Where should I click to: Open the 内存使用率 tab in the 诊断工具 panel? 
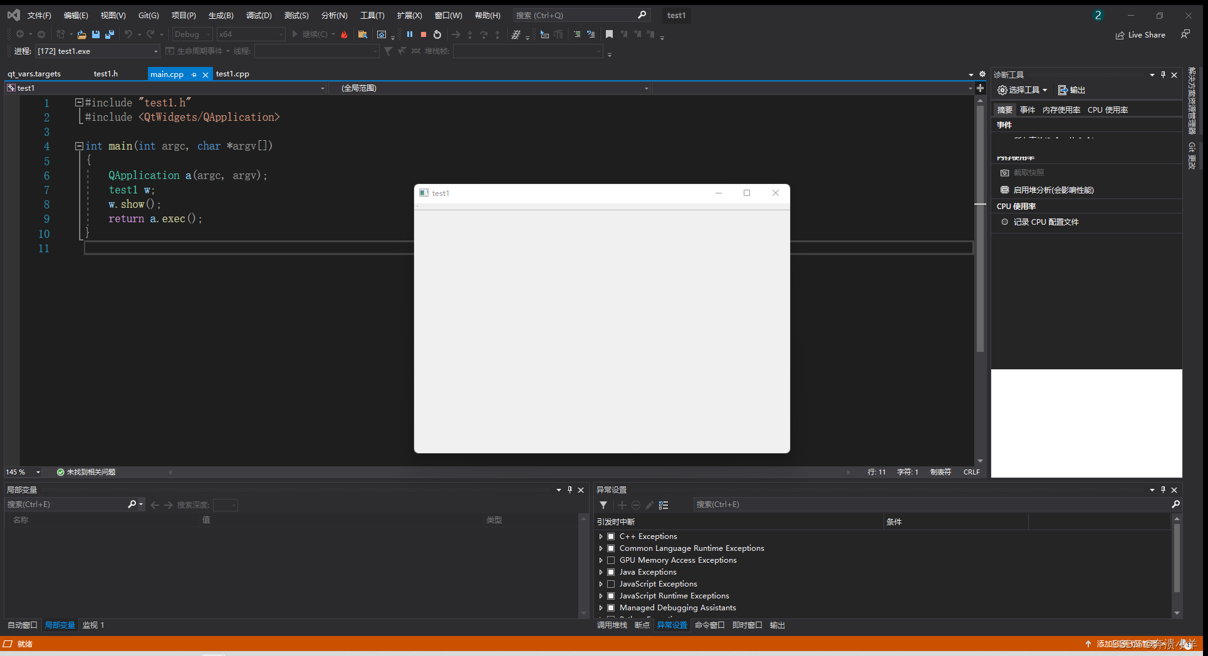click(x=1061, y=110)
